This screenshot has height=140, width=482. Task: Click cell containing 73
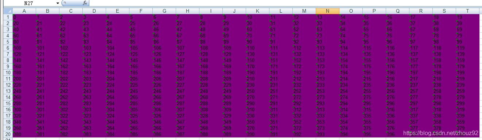tap(327, 36)
